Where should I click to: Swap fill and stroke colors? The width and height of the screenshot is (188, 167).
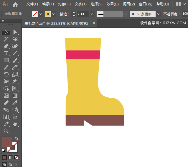pos(17,139)
